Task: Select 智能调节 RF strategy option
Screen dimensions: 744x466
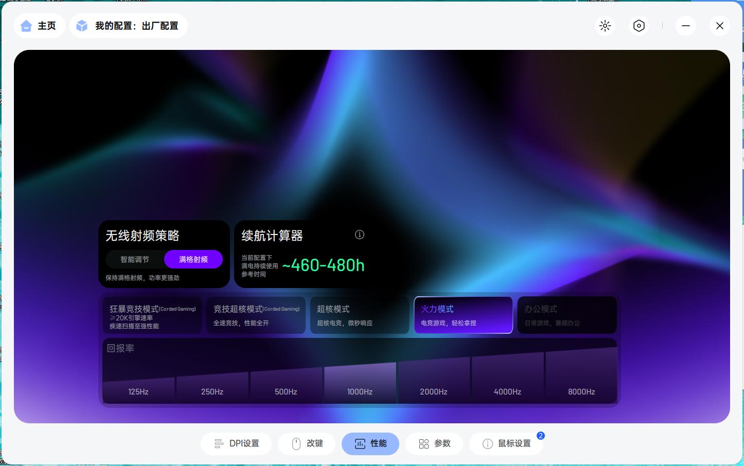Action: point(135,259)
